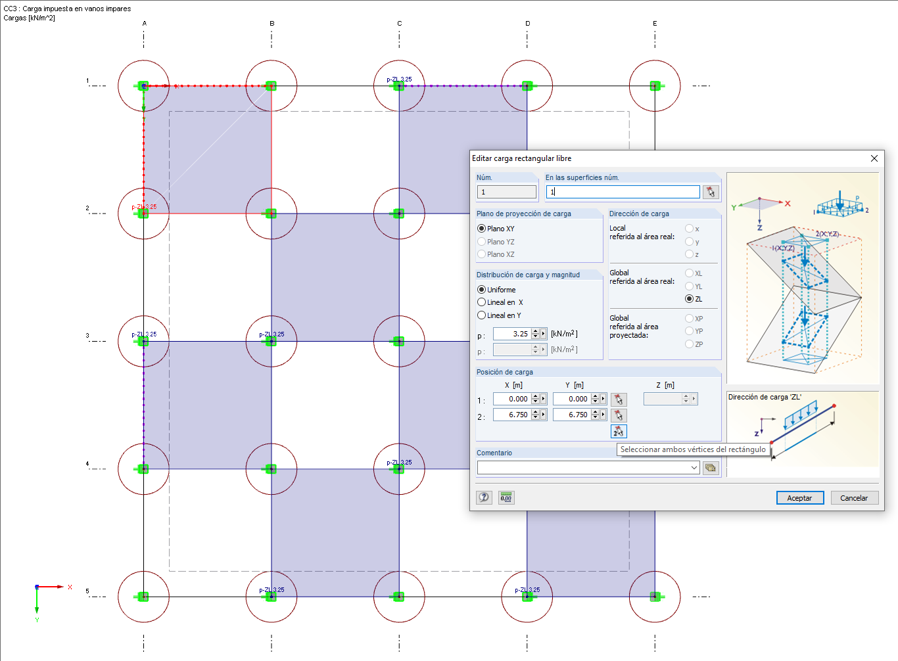The height and width of the screenshot is (661, 898).
Task: Click the Cancelar button
Action: pyautogui.click(x=854, y=498)
